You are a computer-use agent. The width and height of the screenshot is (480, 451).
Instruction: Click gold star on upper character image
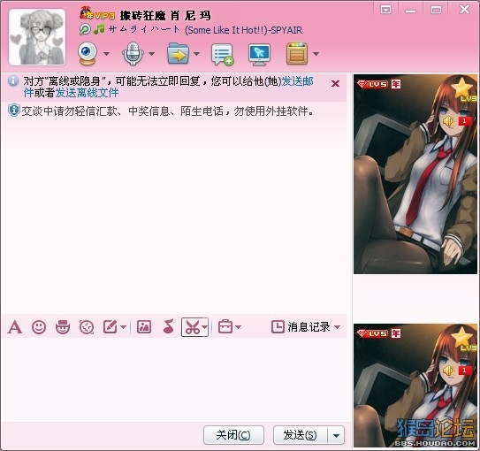coord(462,88)
